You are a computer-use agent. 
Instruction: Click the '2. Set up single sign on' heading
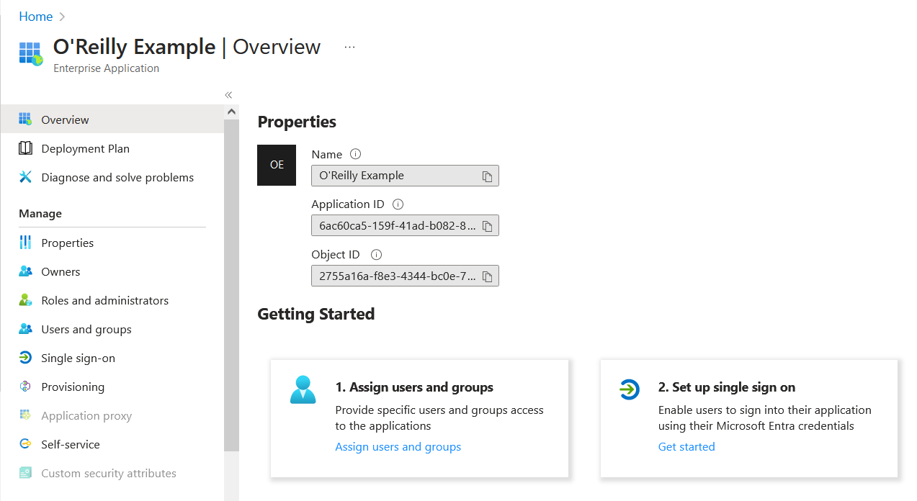(727, 387)
